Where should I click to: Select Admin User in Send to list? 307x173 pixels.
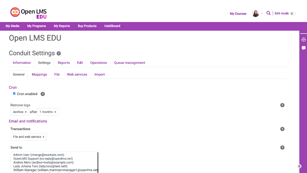pyautogui.click(x=39, y=155)
